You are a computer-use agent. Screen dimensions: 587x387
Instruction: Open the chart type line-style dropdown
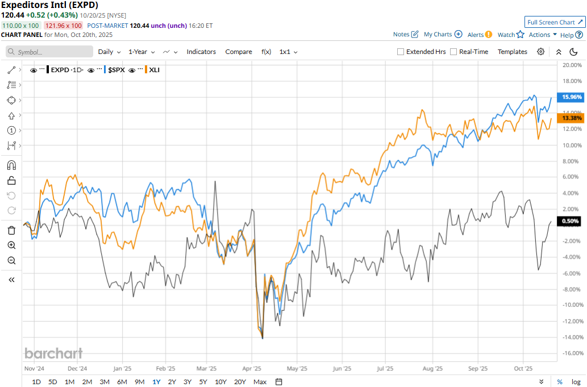pos(170,52)
